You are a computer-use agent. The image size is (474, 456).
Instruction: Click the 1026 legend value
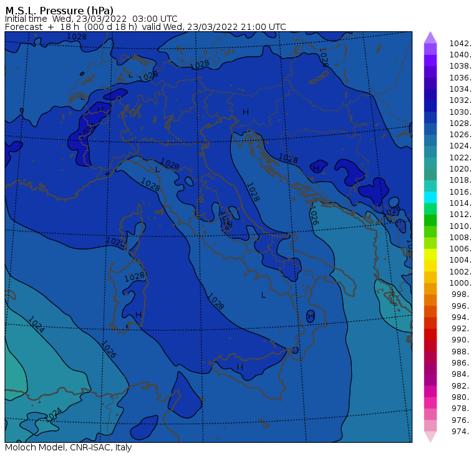pyautogui.click(x=460, y=135)
